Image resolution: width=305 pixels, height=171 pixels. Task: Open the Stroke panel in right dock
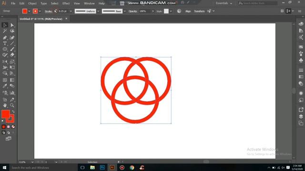301,70
